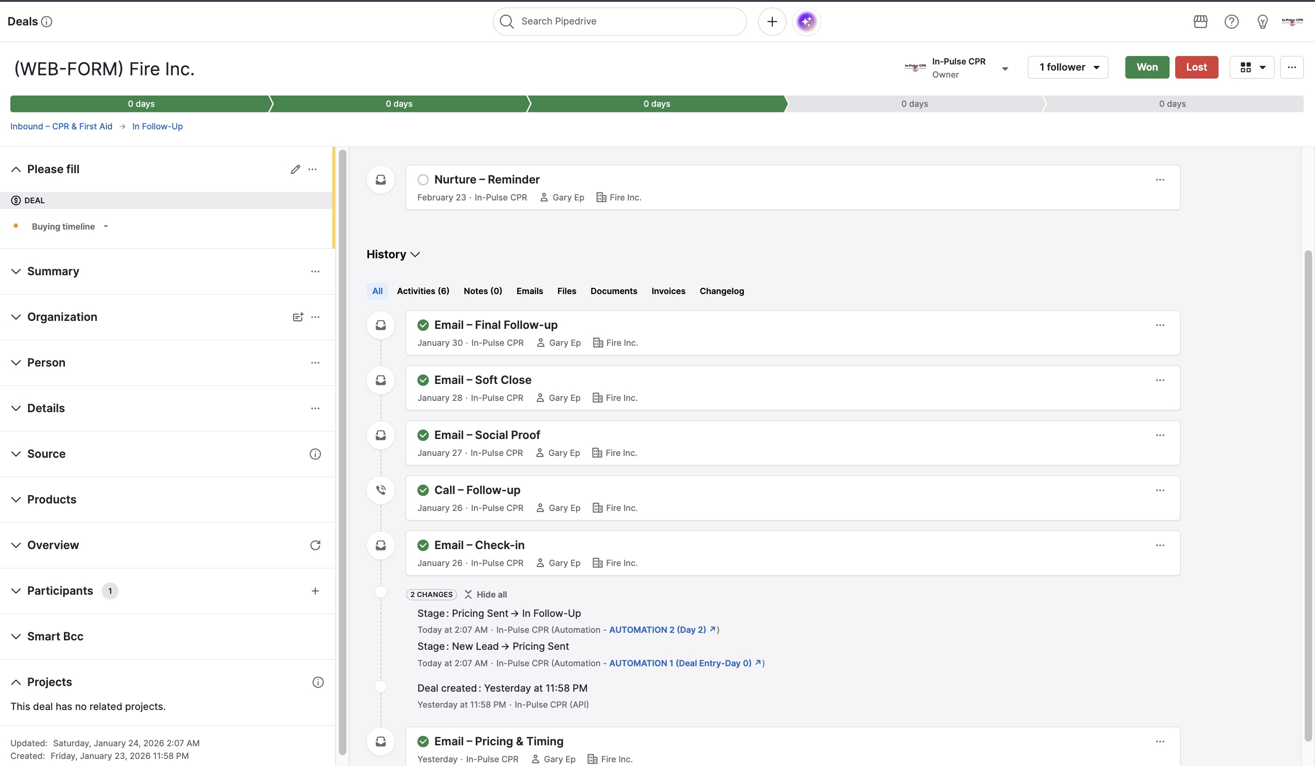Refresh the Overview section
Viewport: 1315px width, 766px height.
click(315, 545)
